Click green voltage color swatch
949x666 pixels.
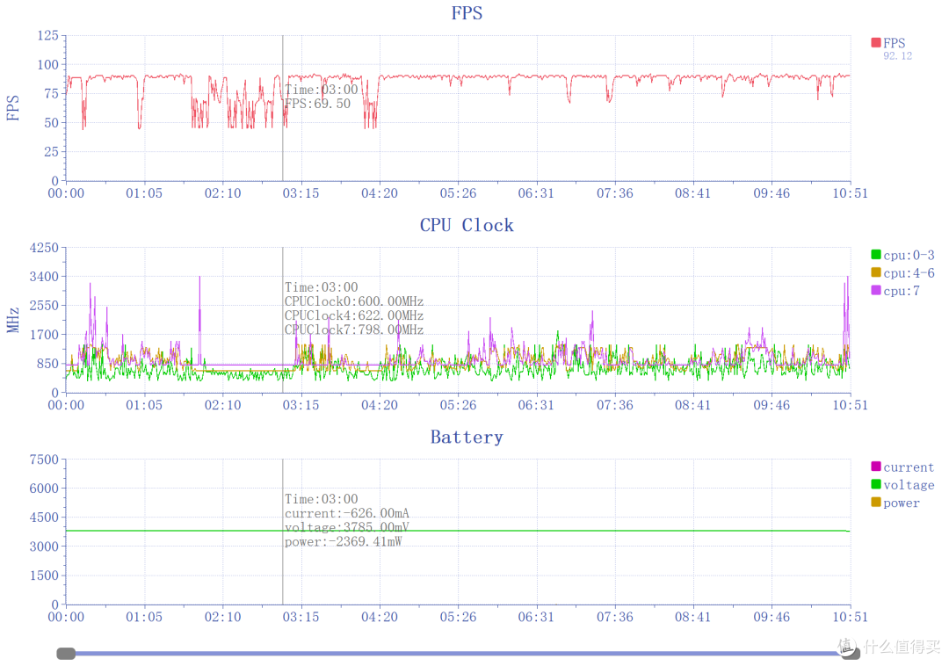[876, 484]
